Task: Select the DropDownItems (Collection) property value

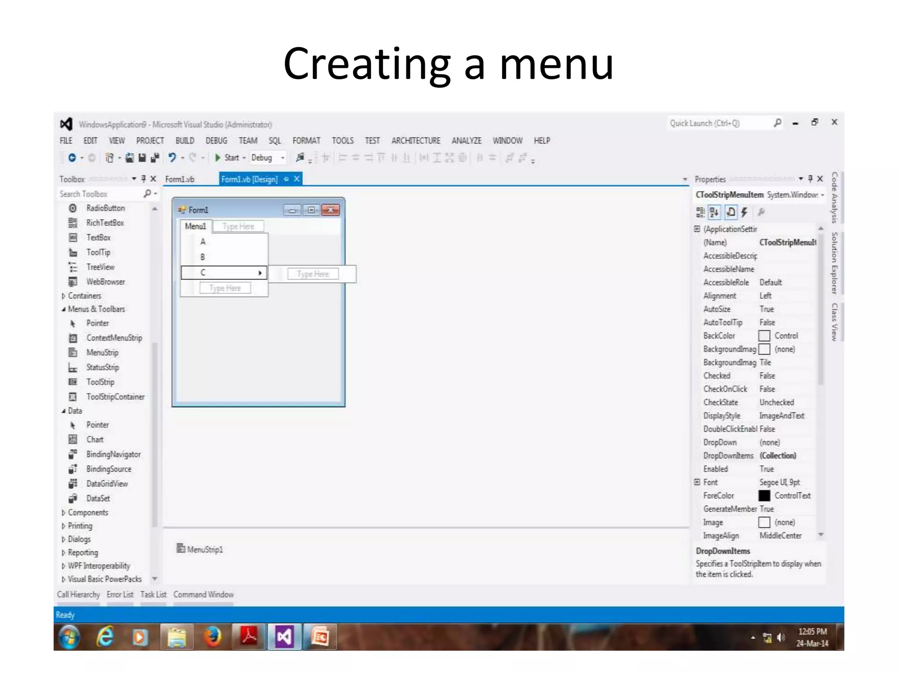Action: pos(778,456)
